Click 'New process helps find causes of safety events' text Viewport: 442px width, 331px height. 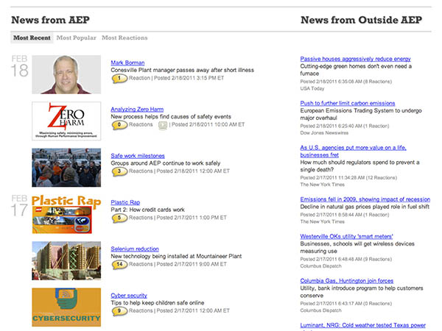tap(171, 116)
